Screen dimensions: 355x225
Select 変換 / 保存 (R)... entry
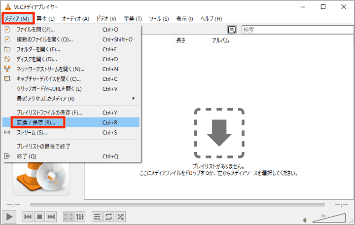(x=71, y=122)
